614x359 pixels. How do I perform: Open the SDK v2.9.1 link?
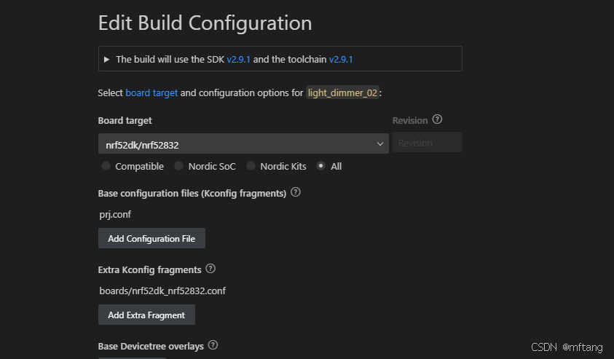(238, 59)
